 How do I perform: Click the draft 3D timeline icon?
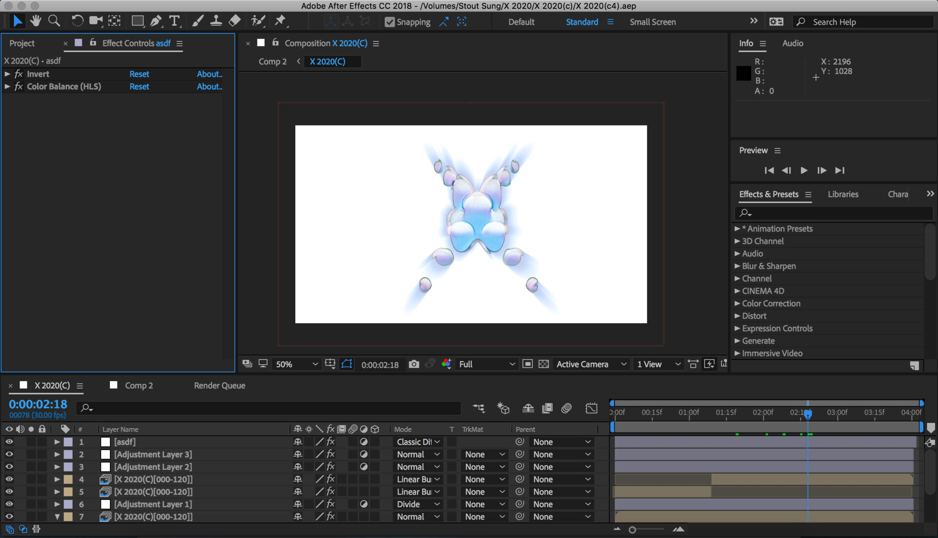503,408
